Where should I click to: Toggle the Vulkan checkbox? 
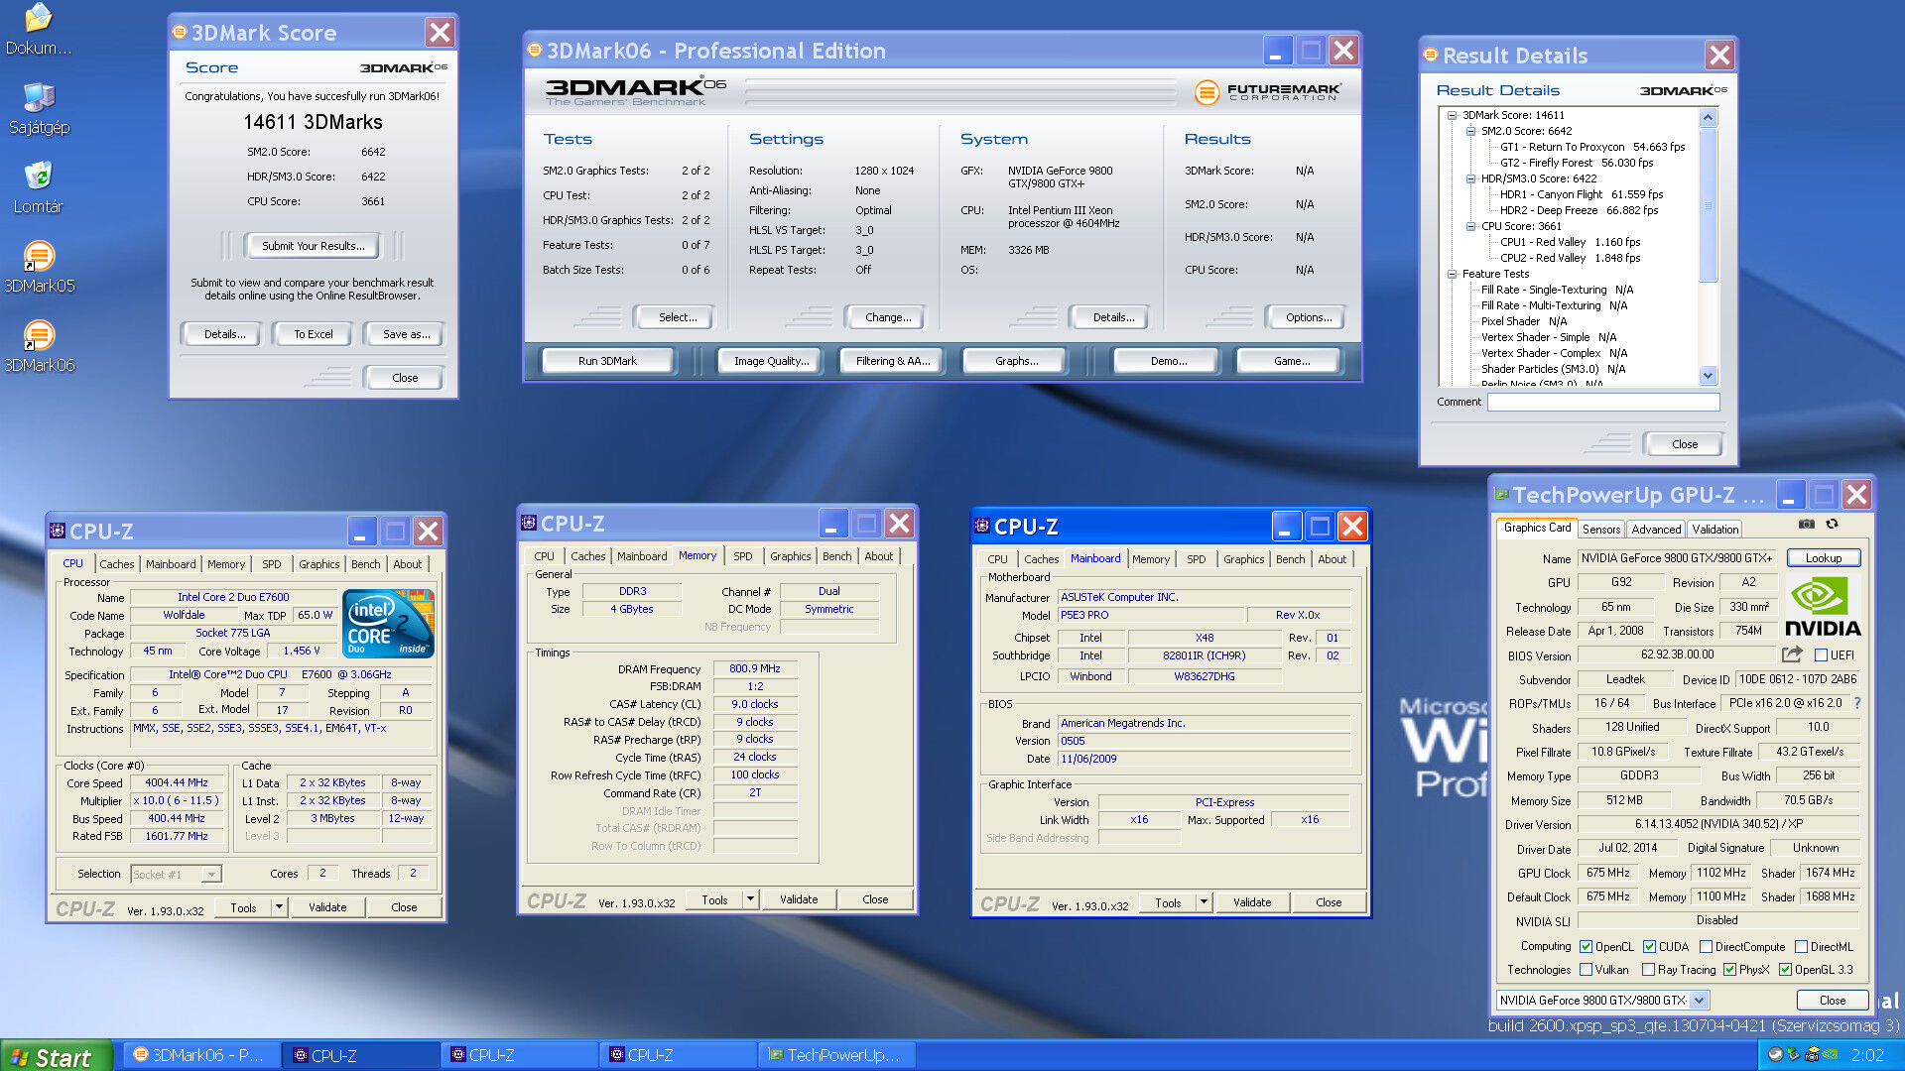(1586, 970)
